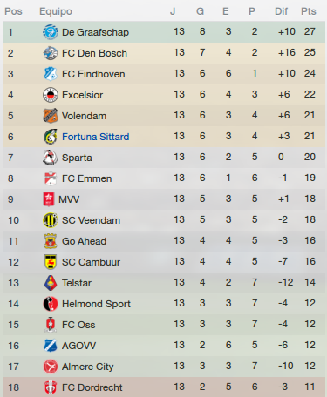Click the Volendam orange club badge
327x397 pixels.
click(51, 116)
